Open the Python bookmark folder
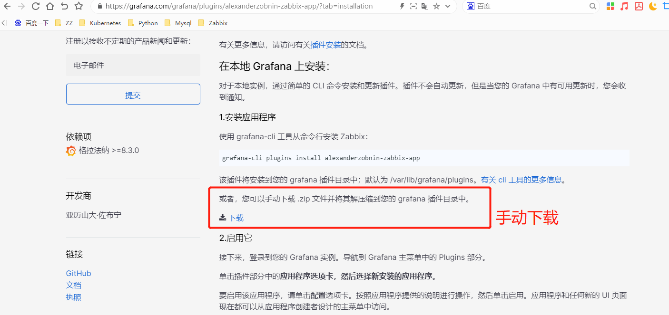This screenshot has width=669, height=315. [x=143, y=23]
